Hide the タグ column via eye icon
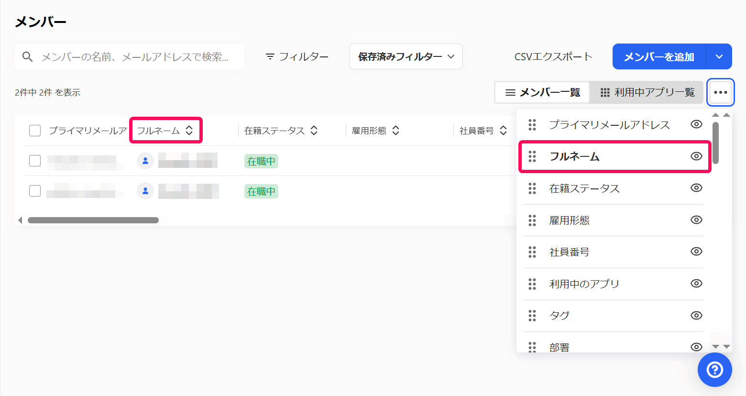The width and height of the screenshot is (746, 396). 696,316
